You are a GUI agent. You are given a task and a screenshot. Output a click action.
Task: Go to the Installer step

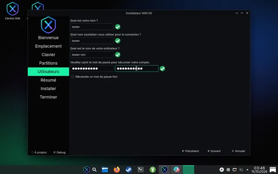point(48,89)
